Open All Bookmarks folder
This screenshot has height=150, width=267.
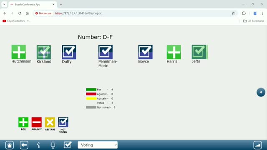pos(254,21)
